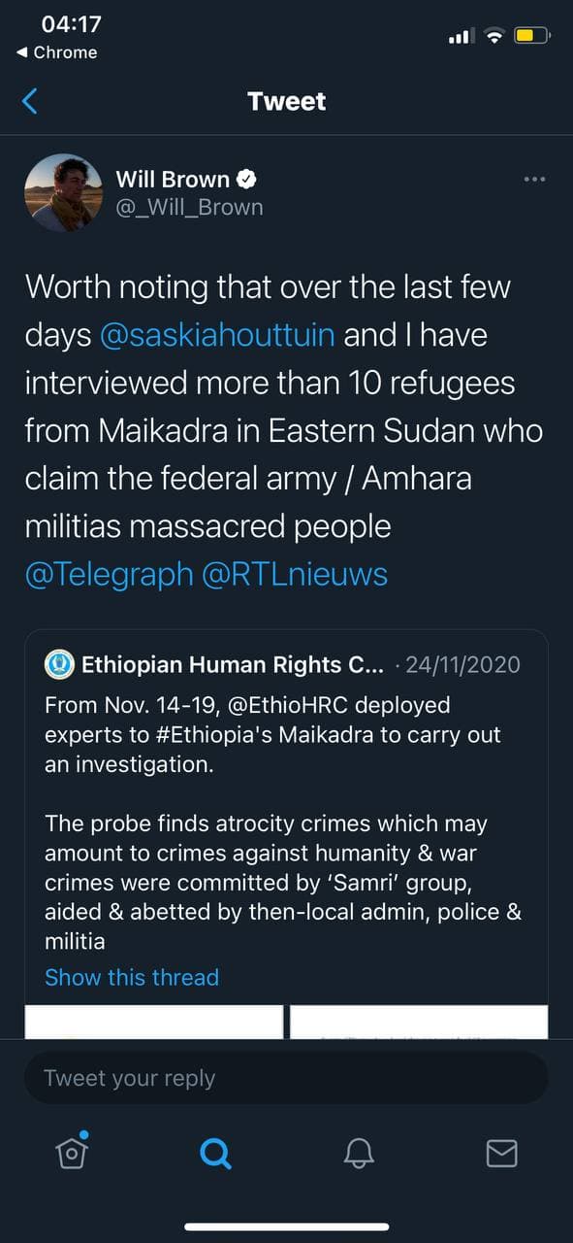This screenshot has height=1243, width=573.
Task: Tap the Will Brown display name
Action: (x=173, y=179)
